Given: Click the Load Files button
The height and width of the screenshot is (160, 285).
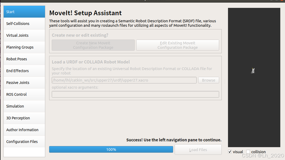Looking at the screenshot, I should 198,150.
